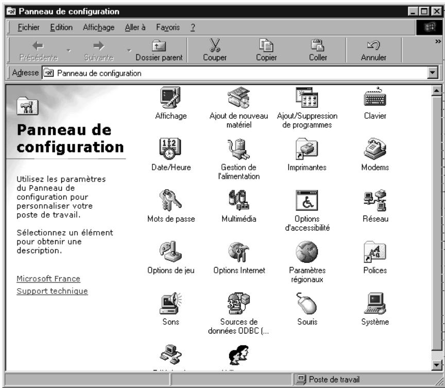Open the Multimédia icon
Viewport: 445px width, 388px height.
click(x=238, y=200)
